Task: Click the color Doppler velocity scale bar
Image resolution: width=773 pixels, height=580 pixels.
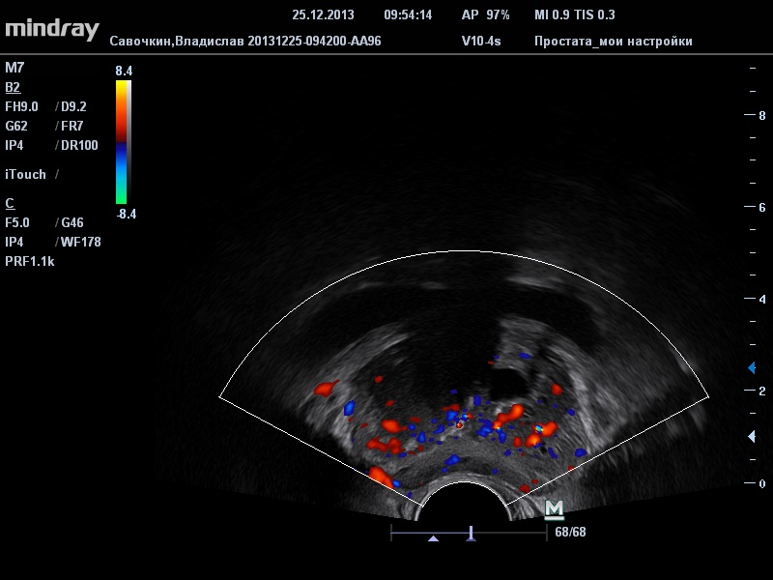Action: (x=124, y=142)
